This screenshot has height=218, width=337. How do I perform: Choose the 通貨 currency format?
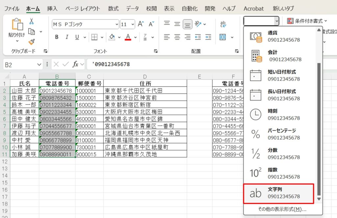[279, 36]
